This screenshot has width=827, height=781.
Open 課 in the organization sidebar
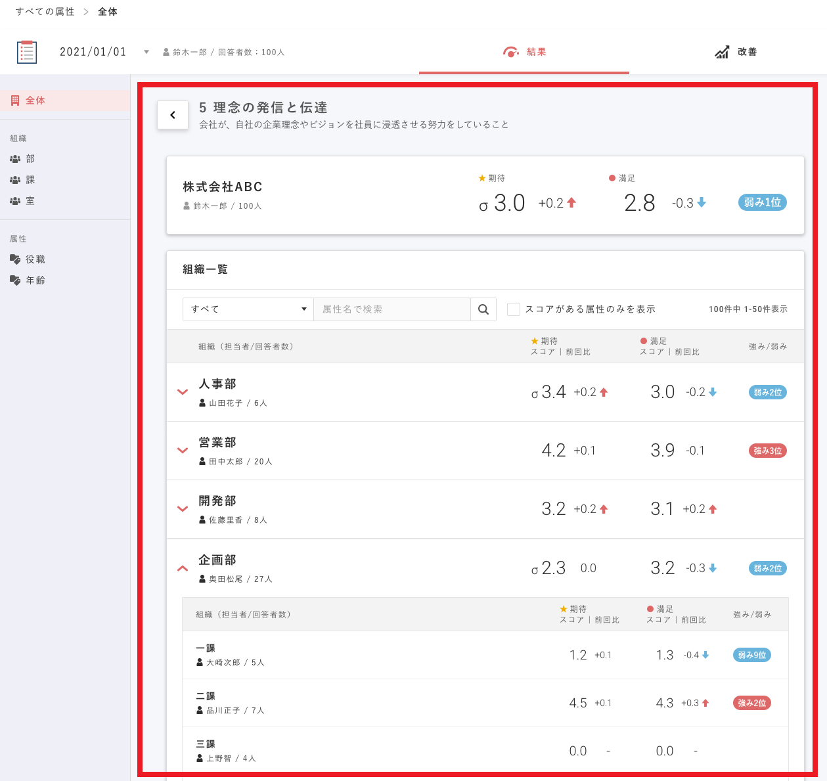[x=30, y=180]
